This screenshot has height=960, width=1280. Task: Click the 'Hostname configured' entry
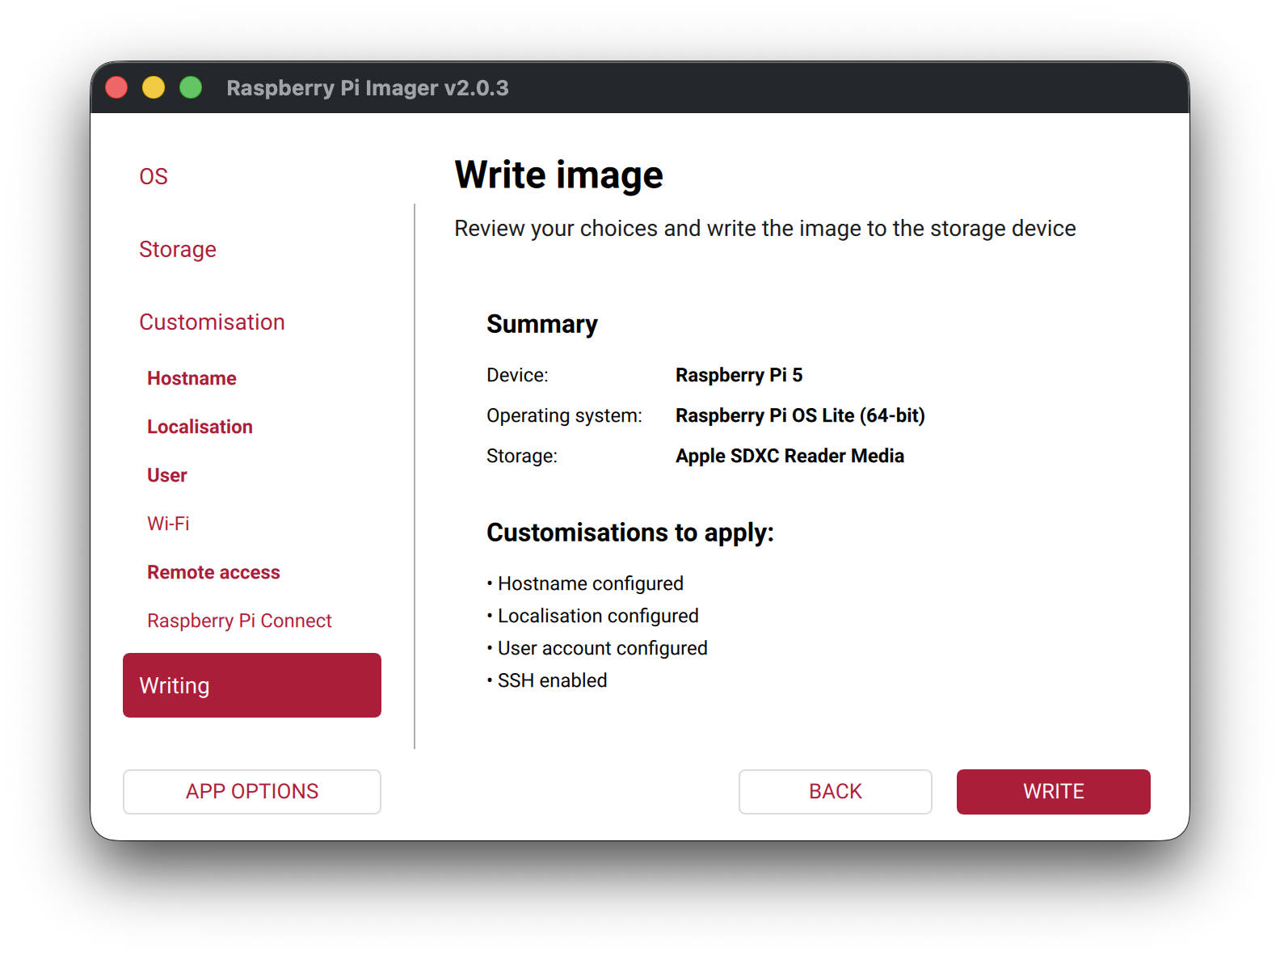pos(591,583)
